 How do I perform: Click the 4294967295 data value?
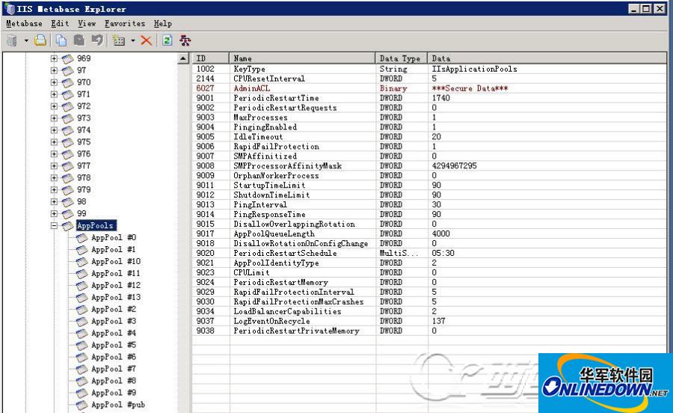[454, 166]
